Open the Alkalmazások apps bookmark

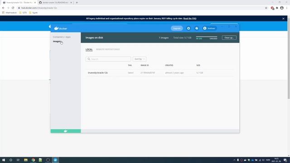pos(9,13)
